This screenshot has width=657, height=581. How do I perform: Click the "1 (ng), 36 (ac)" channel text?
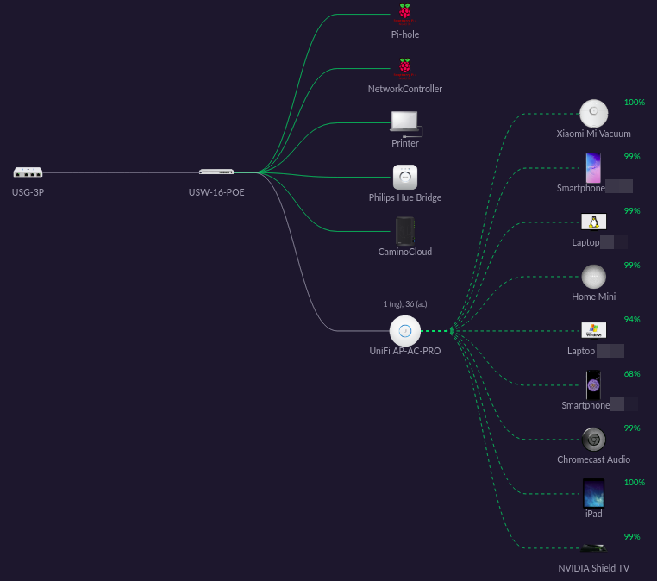point(404,304)
